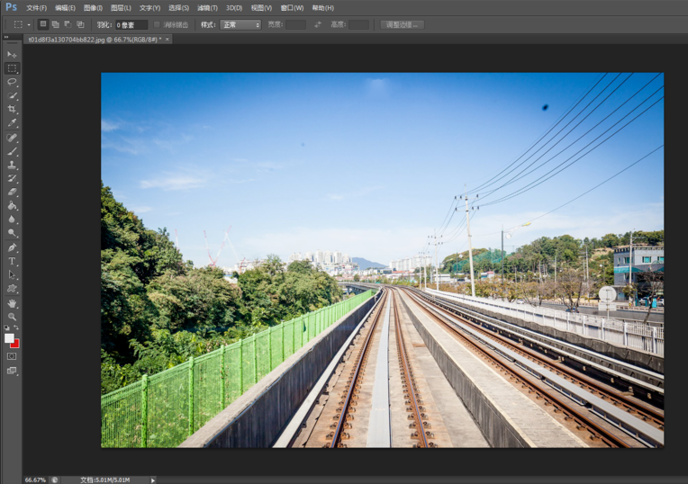
Task: Select the Eyedropper tool
Action: tap(12, 123)
